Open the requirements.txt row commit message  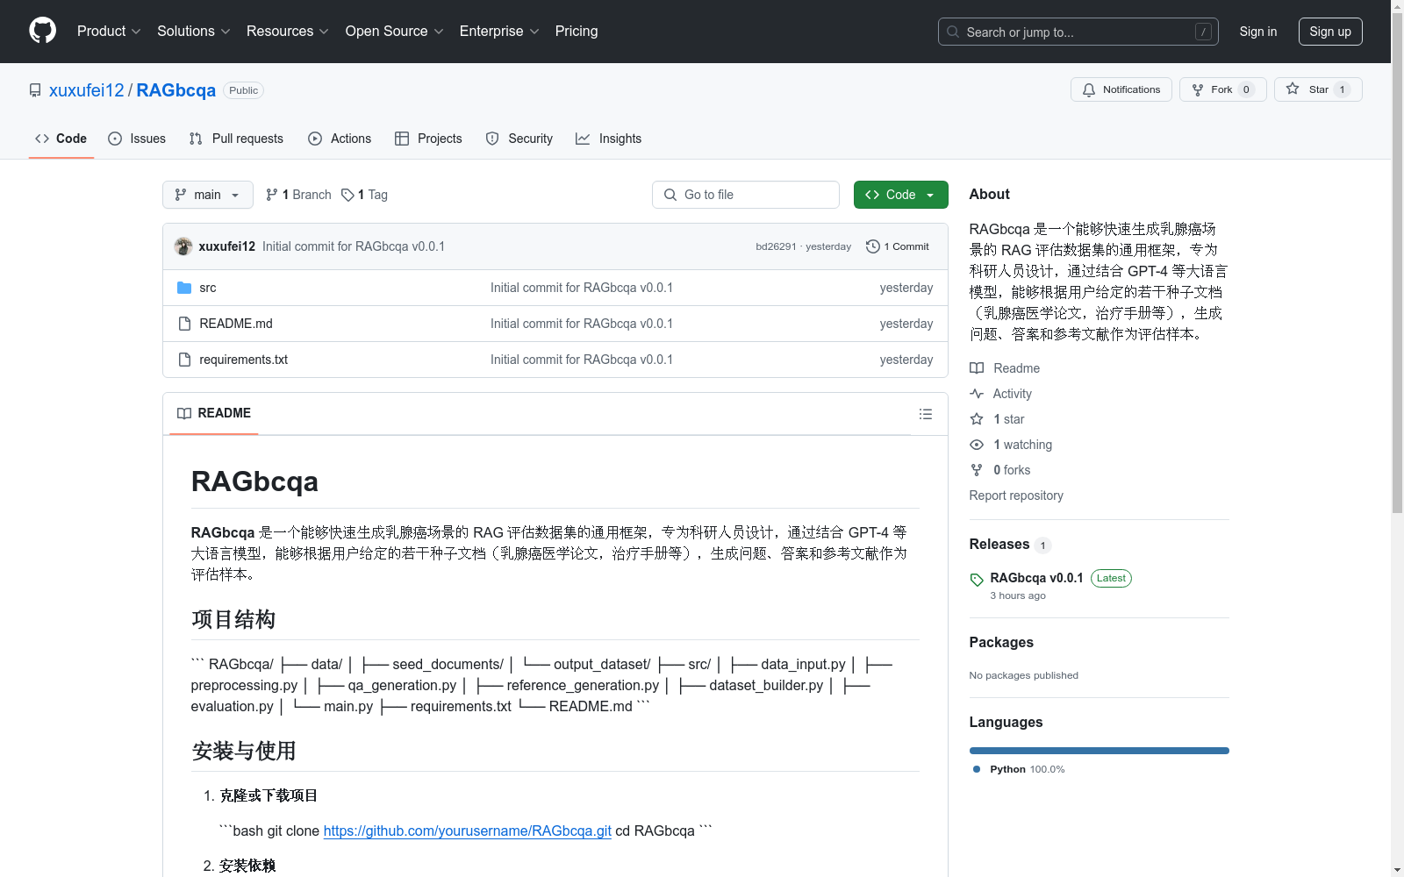tap(582, 360)
